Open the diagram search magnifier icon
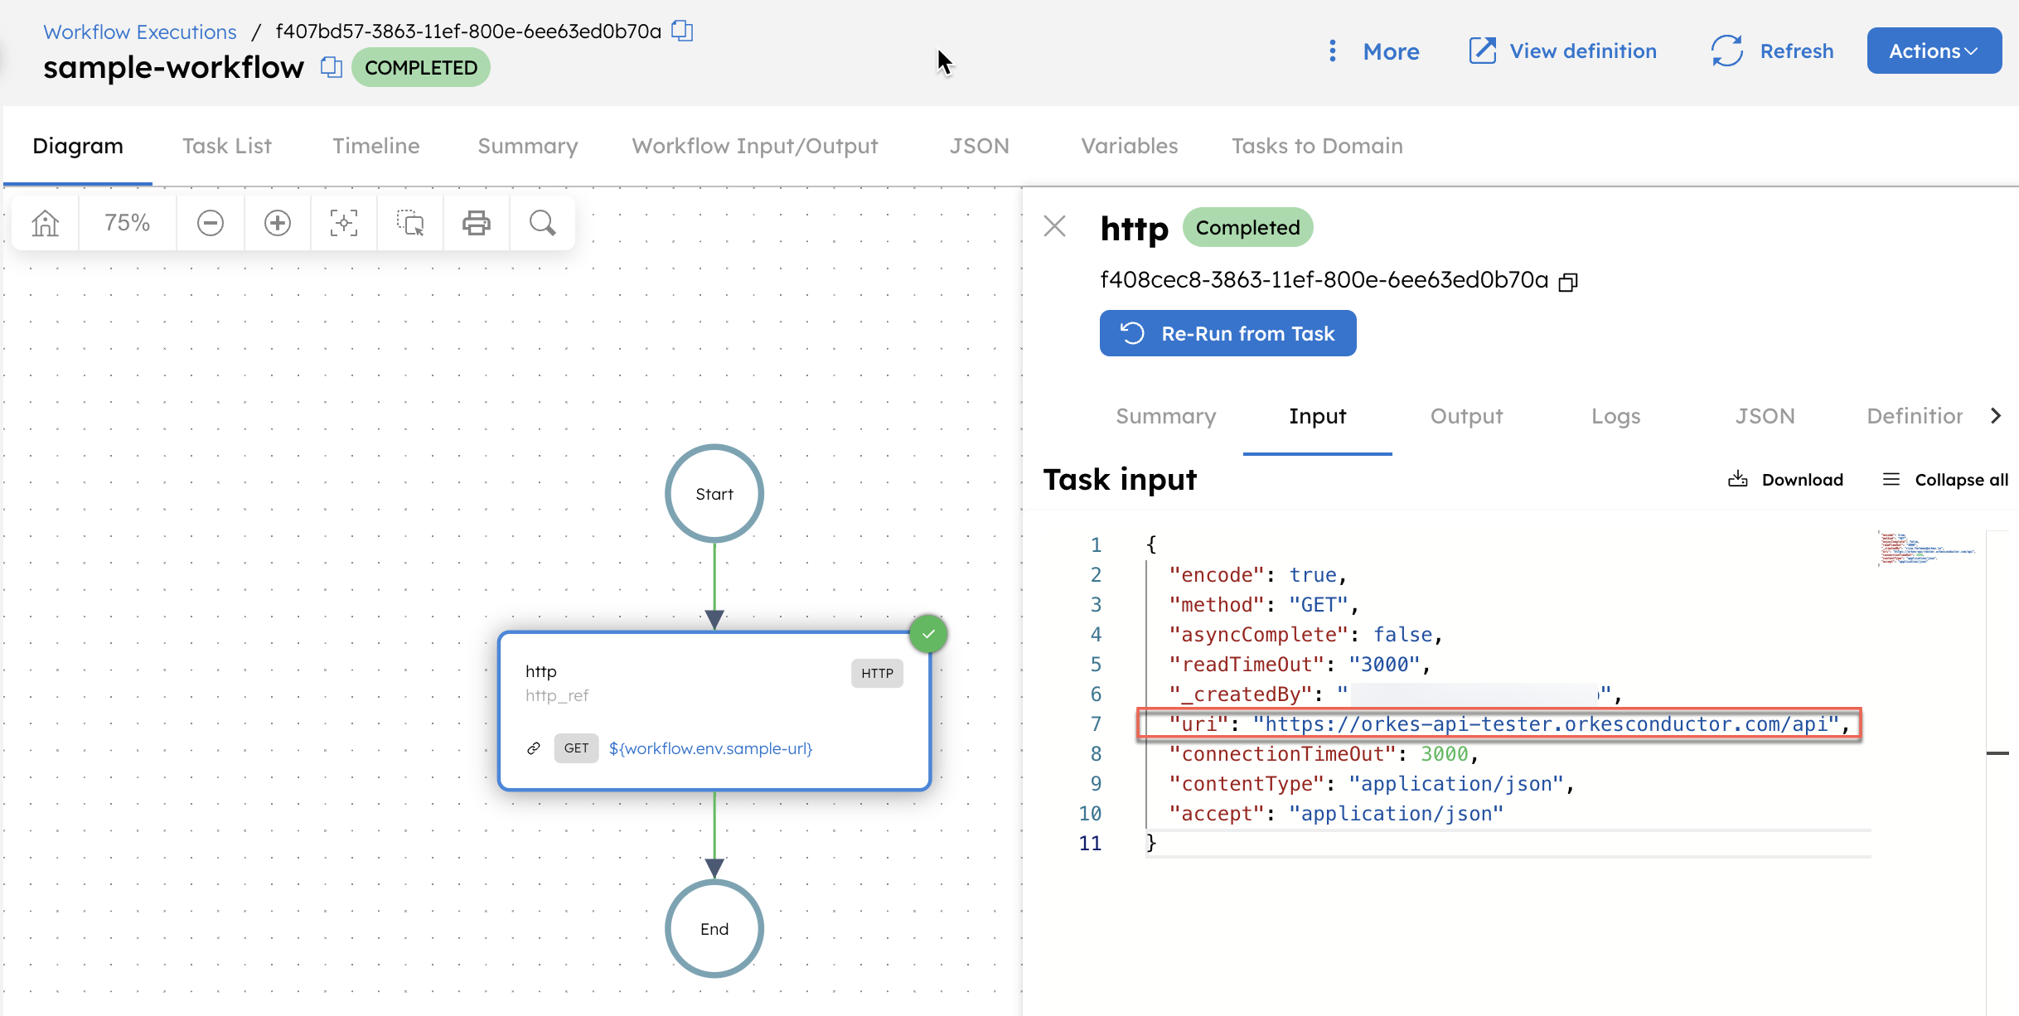The image size is (2019, 1016). coord(543,223)
